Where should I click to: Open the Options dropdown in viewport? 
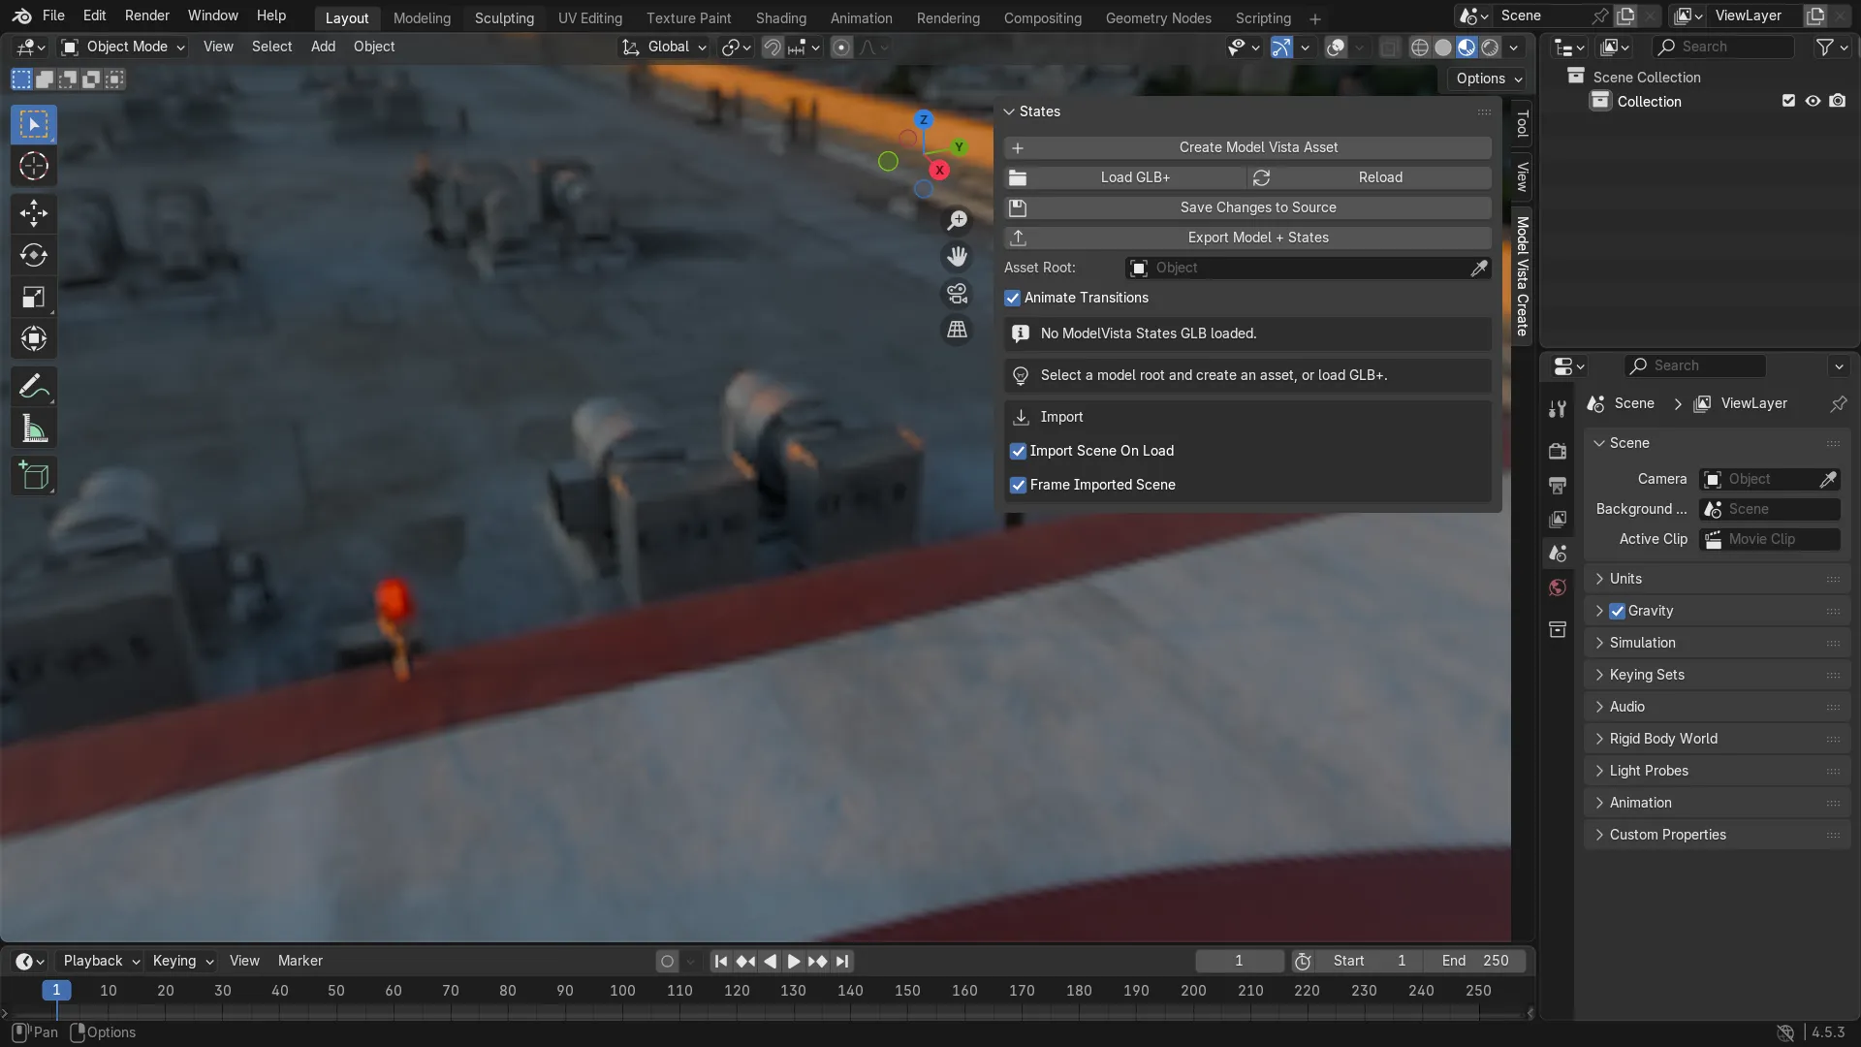pos(1489,79)
